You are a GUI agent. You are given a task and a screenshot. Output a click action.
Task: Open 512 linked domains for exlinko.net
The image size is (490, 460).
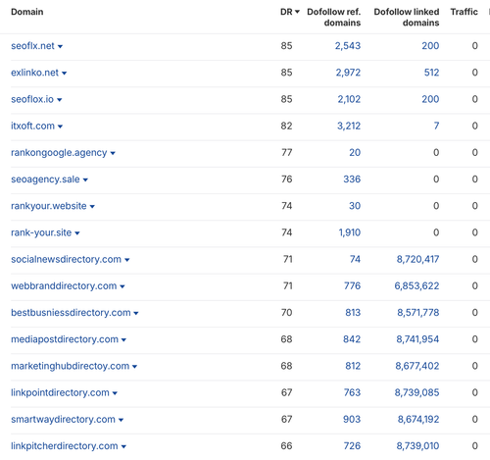pyautogui.click(x=431, y=73)
